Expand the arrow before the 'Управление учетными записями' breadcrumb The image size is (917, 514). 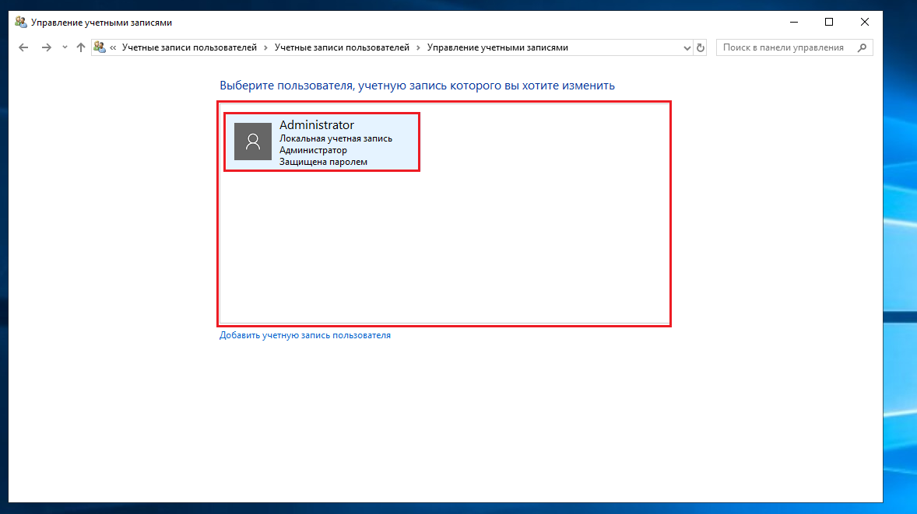[418, 47]
